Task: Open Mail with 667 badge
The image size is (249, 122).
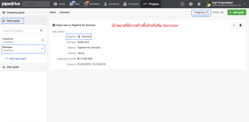Action: click(x=75, y=4)
